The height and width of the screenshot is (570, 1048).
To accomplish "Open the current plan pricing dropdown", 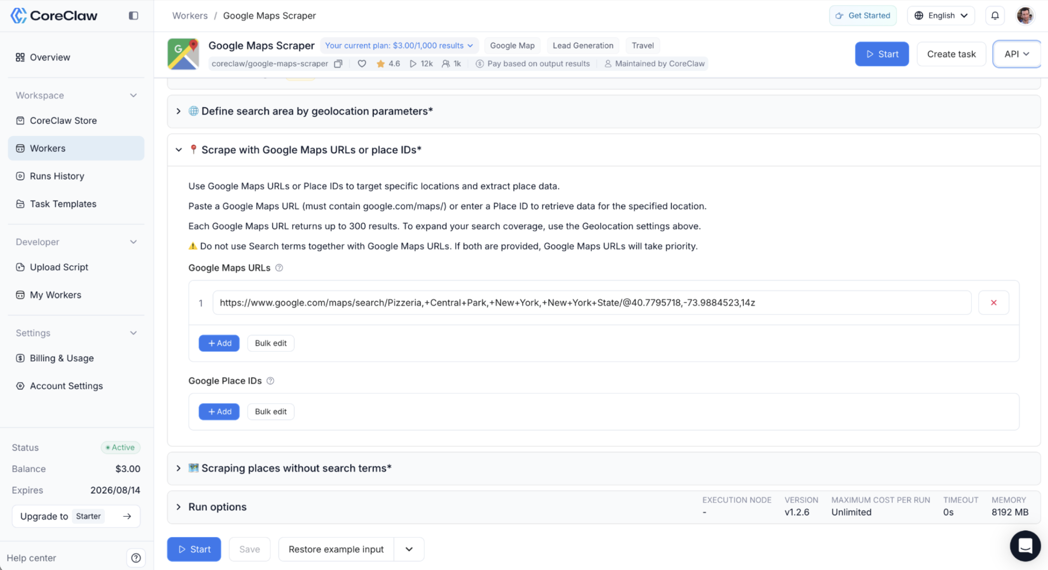I will pyautogui.click(x=399, y=46).
